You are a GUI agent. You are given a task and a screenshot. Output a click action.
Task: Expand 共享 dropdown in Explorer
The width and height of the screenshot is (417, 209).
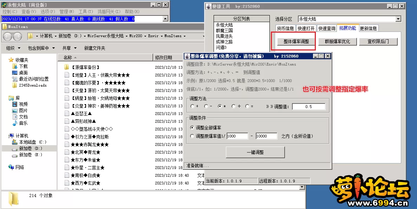point(75,48)
